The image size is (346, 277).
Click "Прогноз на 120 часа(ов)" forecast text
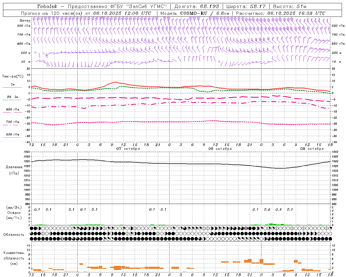(52, 13)
